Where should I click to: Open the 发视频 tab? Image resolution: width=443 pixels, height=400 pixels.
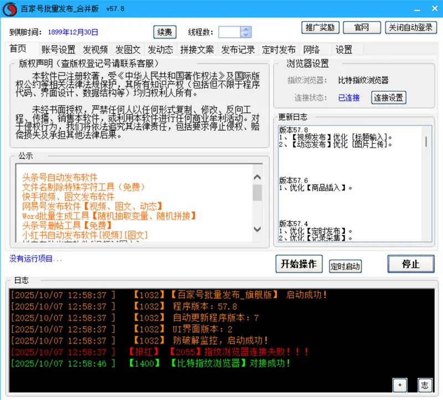point(95,50)
